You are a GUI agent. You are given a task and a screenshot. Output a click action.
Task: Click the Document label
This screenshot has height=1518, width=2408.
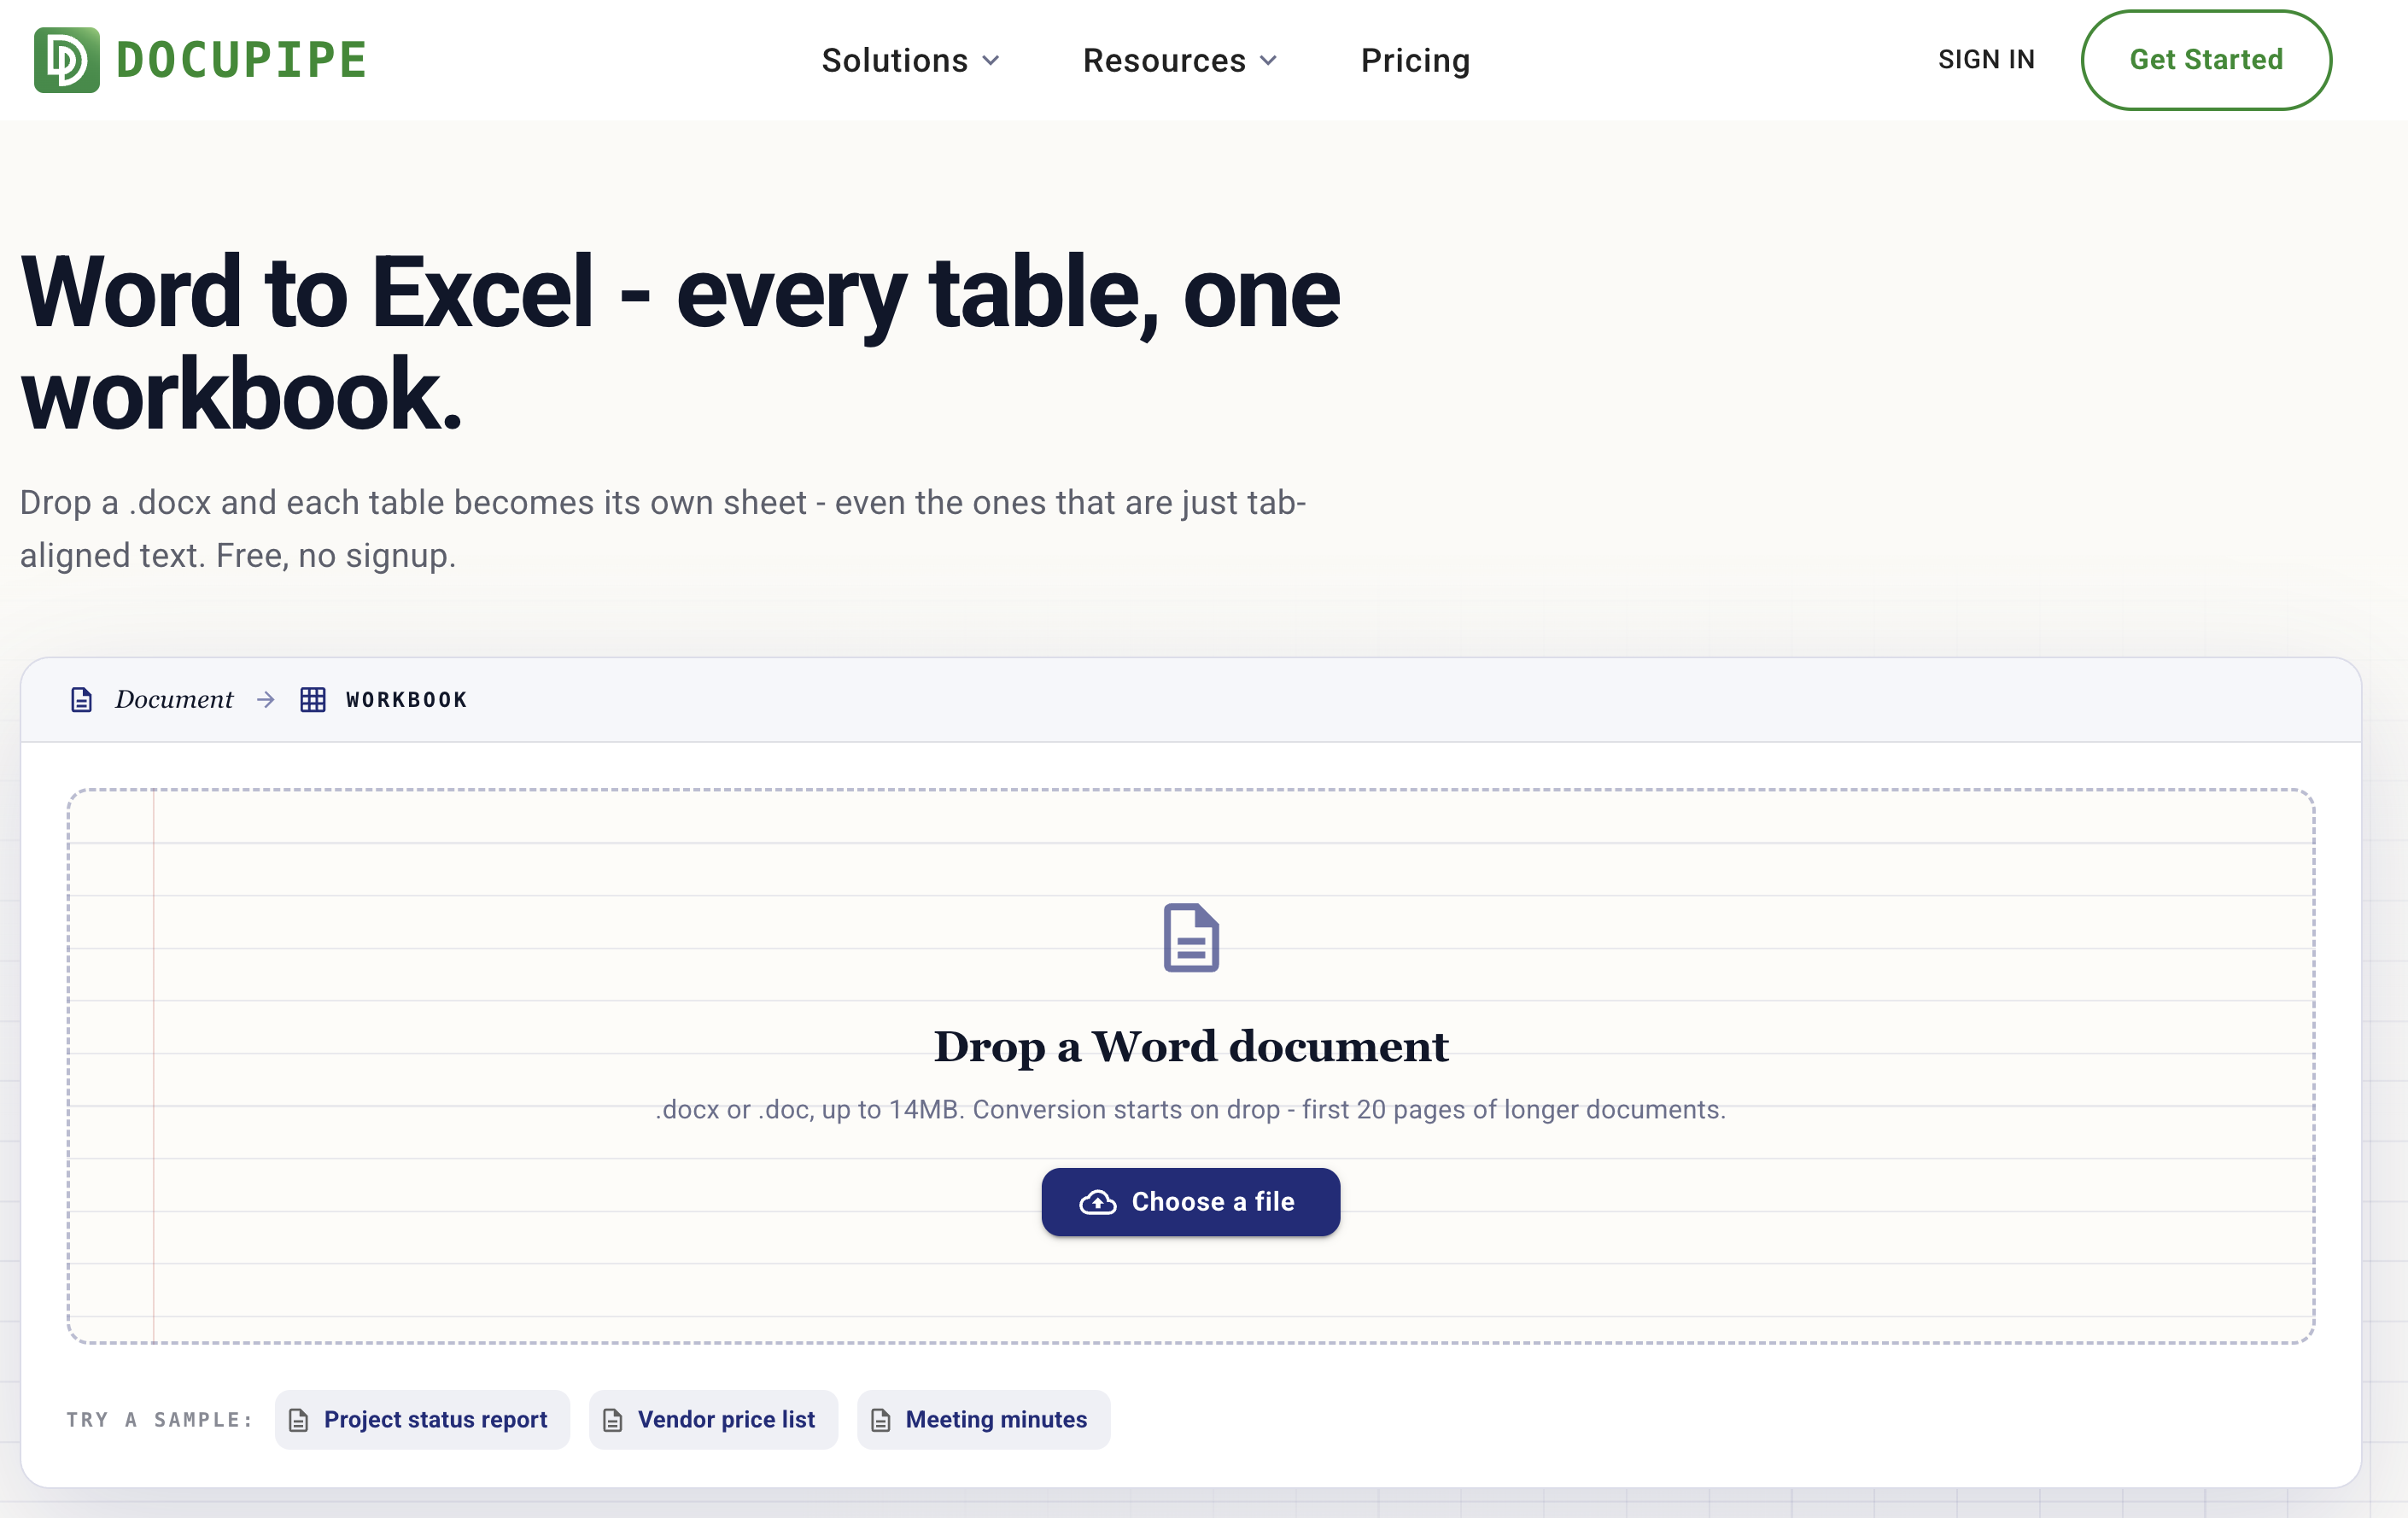[x=174, y=700]
